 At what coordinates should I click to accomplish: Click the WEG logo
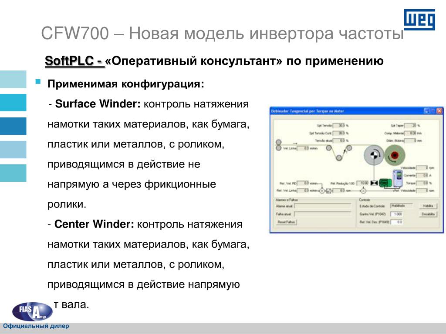419,20
